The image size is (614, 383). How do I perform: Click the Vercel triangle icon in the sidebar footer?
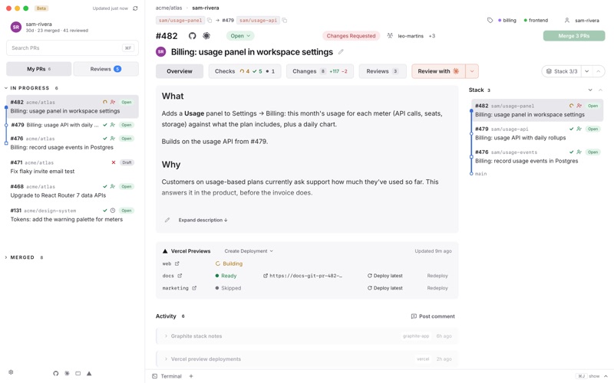coord(89,373)
